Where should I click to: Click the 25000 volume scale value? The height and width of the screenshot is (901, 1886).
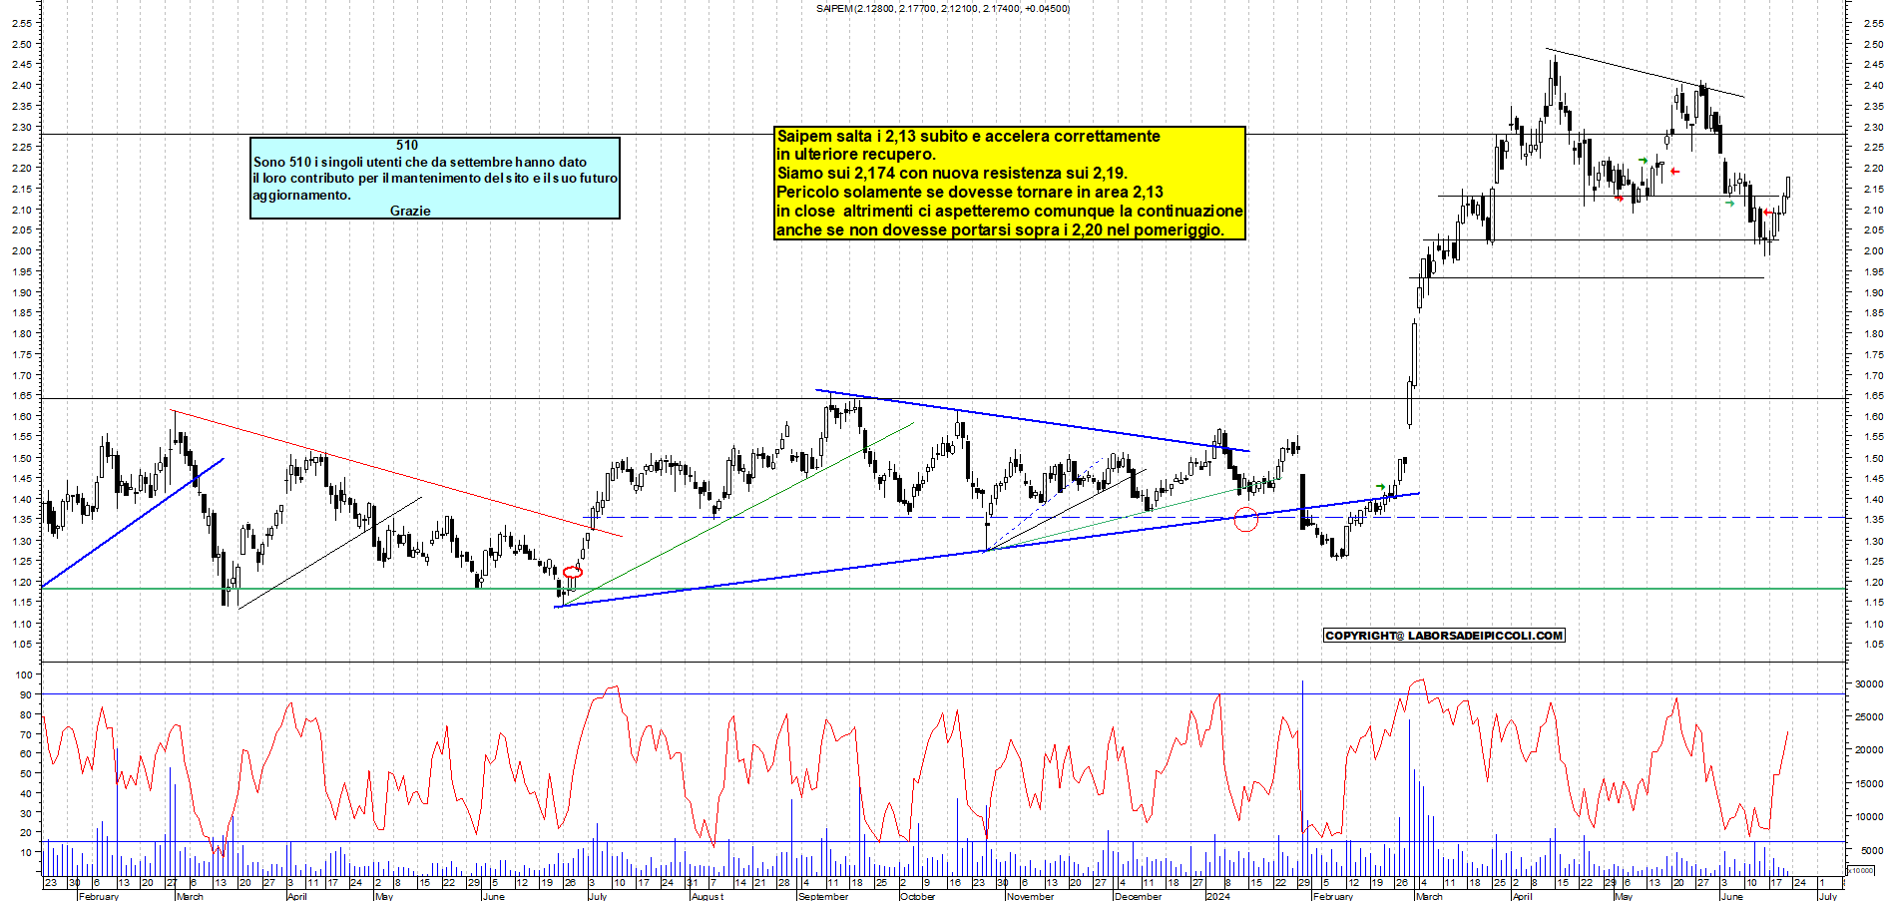(x=1868, y=717)
